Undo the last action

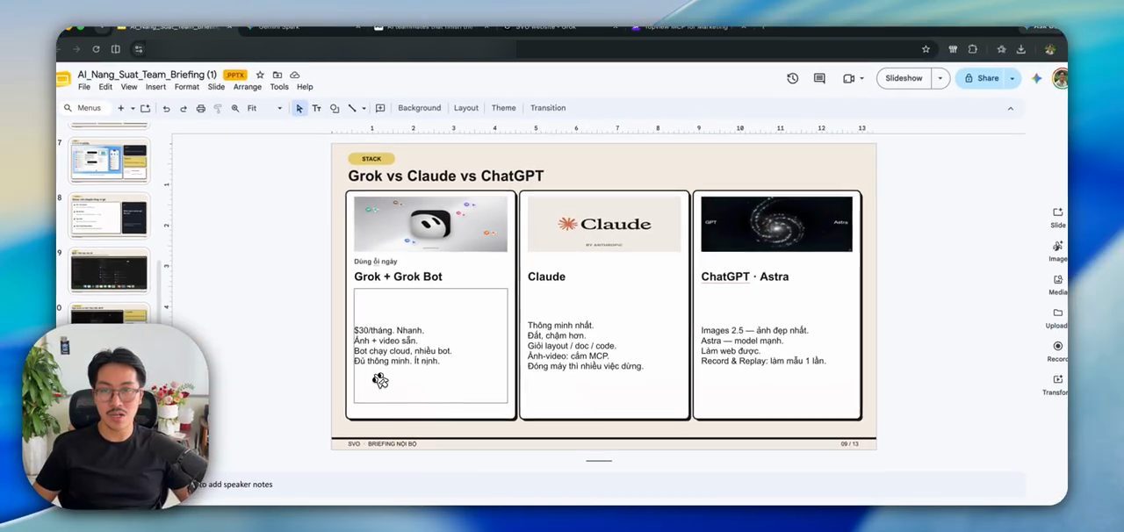coord(166,109)
